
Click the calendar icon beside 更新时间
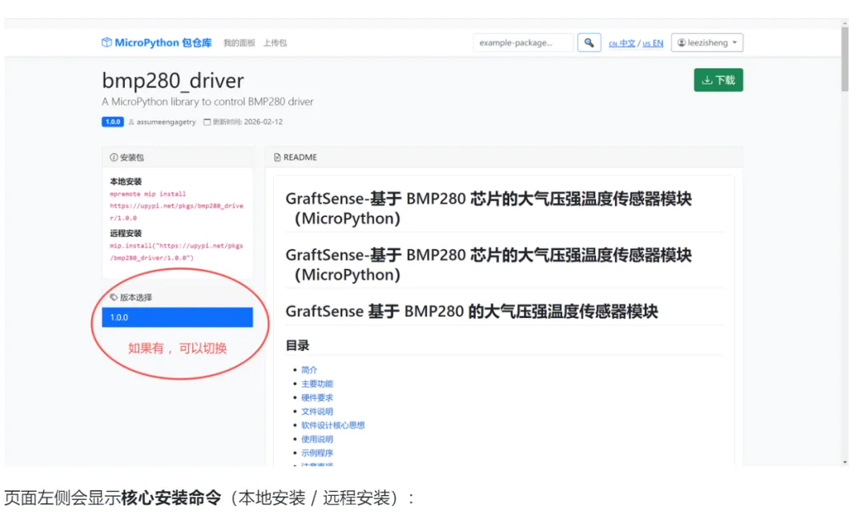coord(207,122)
